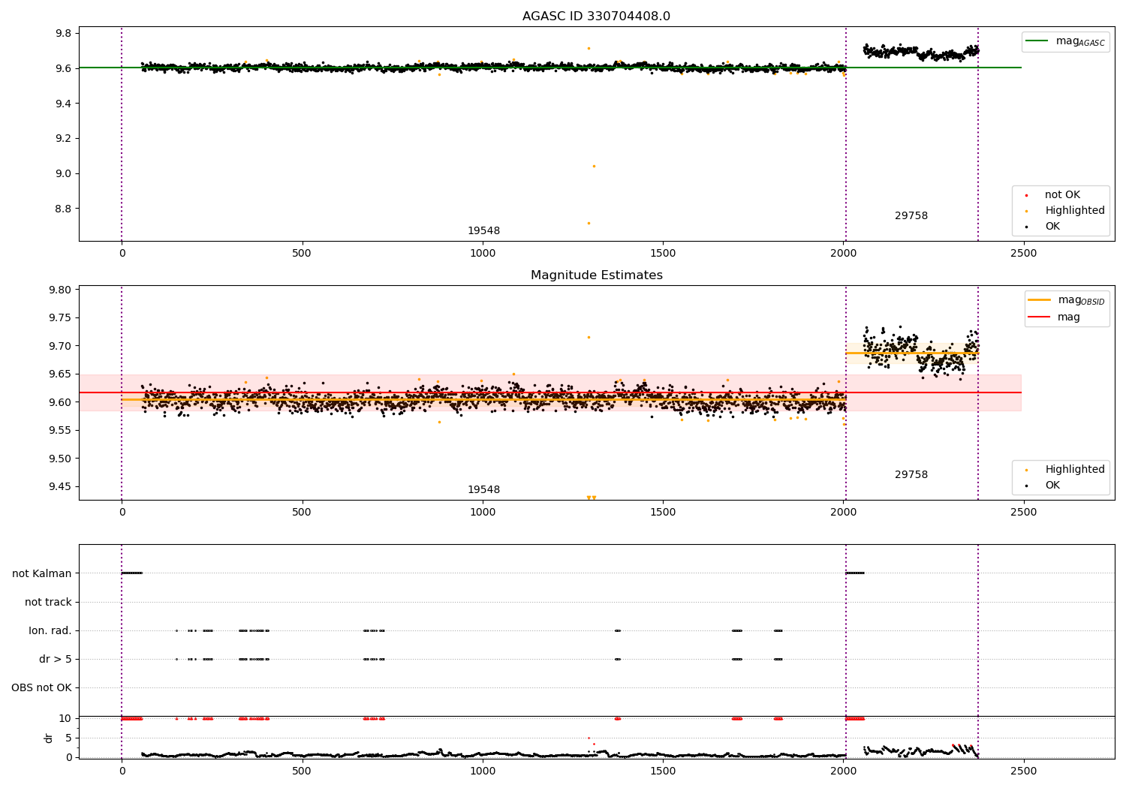Click dr tick '5' on bottom plot
1126x788 pixels.
68,738
